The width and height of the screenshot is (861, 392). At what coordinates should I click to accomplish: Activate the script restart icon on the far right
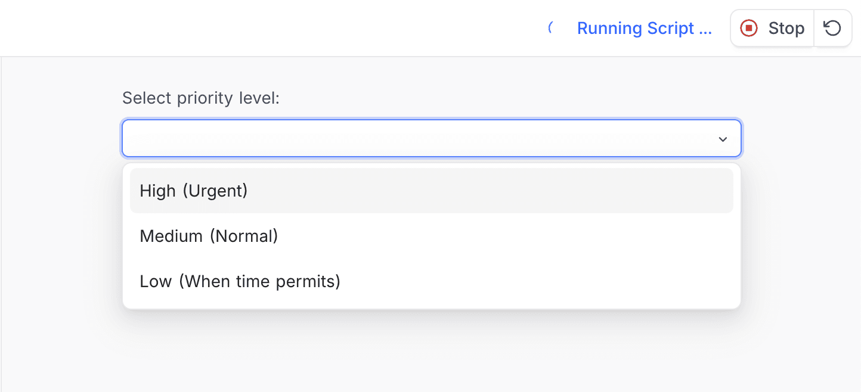coord(833,27)
